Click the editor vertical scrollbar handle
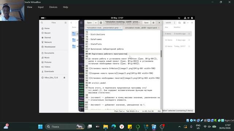234x131 pixels. (161, 54)
